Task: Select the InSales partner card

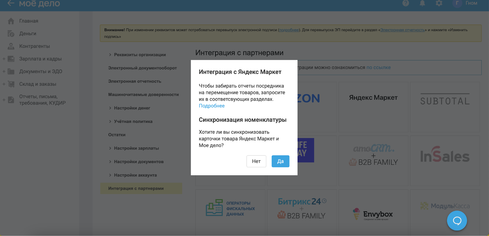Action: 445,161
